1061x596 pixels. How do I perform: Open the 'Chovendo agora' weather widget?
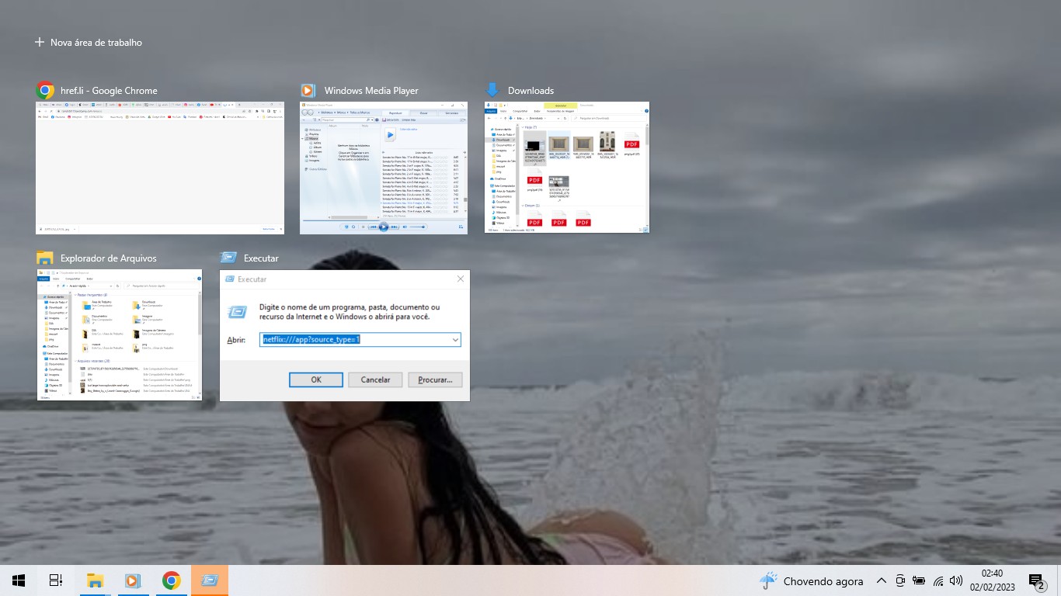pos(812,580)
